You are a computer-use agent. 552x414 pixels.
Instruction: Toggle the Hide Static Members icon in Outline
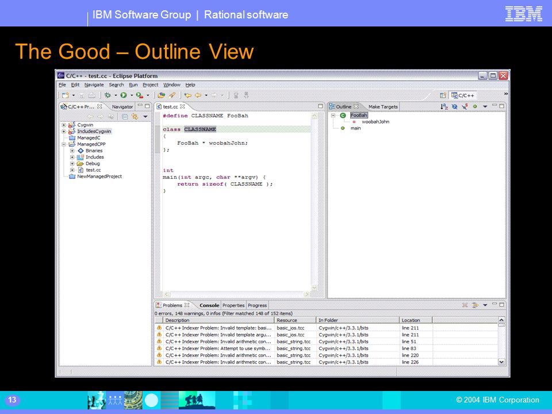465,106
